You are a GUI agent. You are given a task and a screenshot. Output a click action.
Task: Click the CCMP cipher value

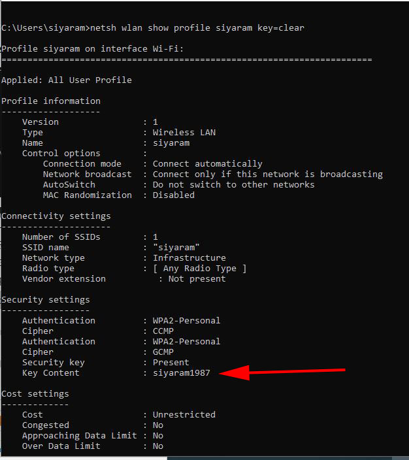(x=163, y=331)
